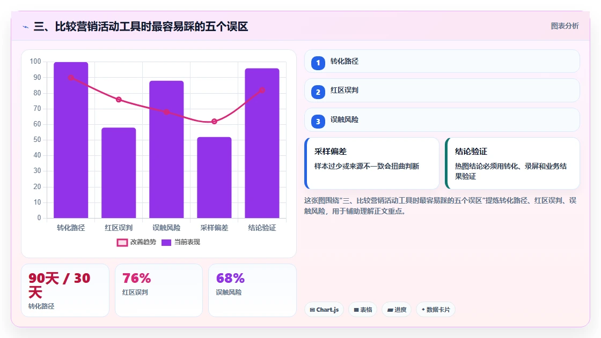Click the 误触风险 label under 68%
601x338 pixels.
click(229, 292)
